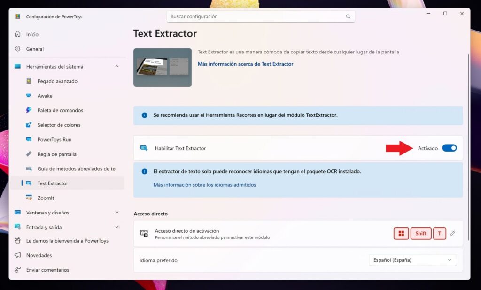481x290 pixels.
Task: Click the Buscar configuración search field
Action: coord(256,16)
